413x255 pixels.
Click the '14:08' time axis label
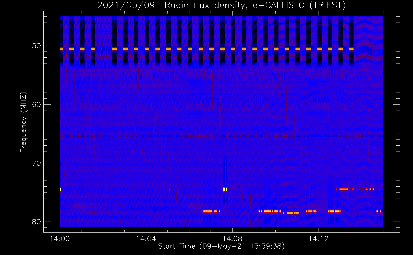pyautogui.click(x=232, y=239)
